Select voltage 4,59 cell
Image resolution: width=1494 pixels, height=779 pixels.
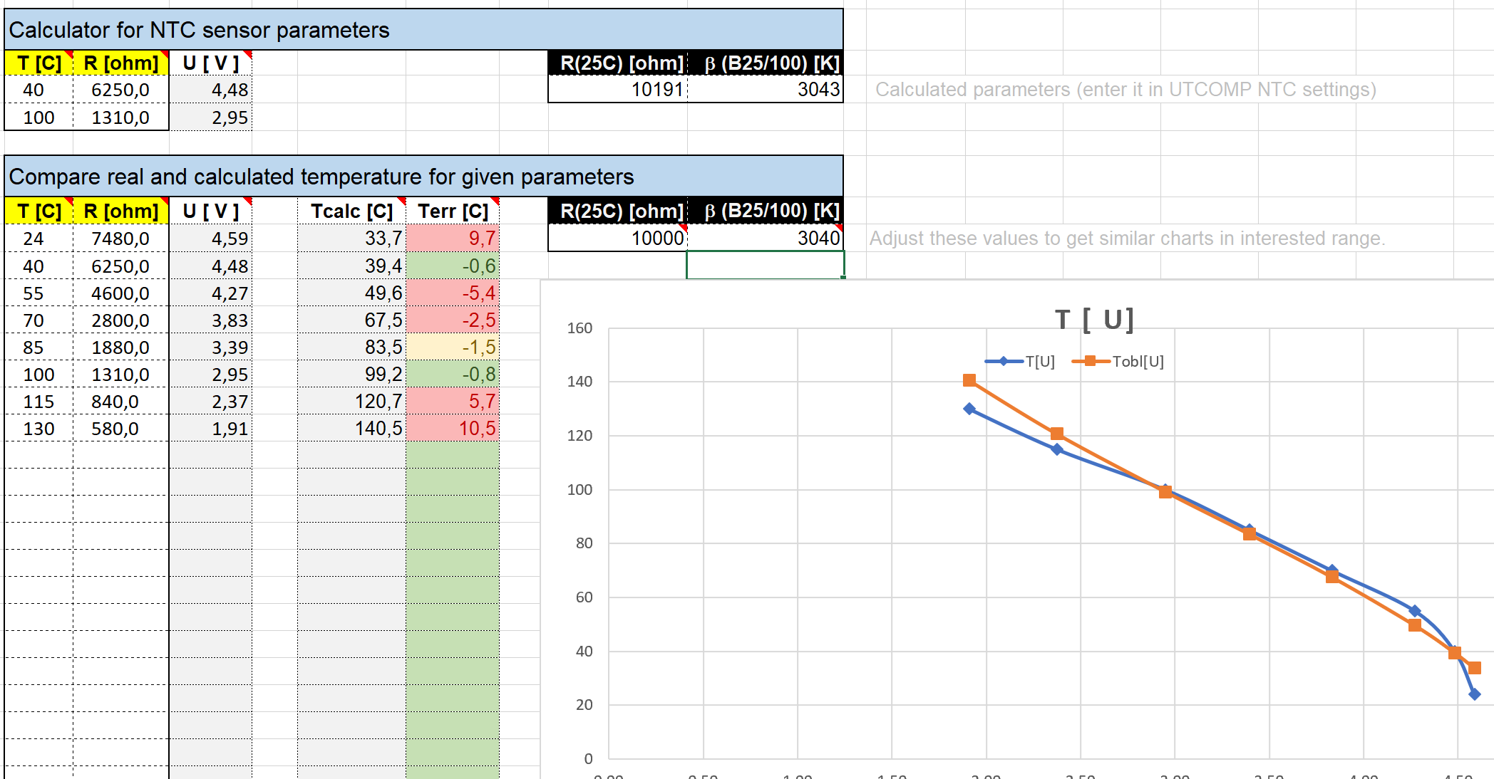click(x=210, y=238)
